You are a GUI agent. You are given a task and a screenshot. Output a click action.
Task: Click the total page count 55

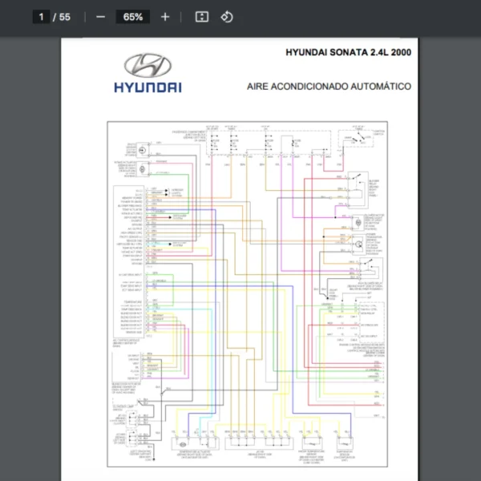point(65,17)
